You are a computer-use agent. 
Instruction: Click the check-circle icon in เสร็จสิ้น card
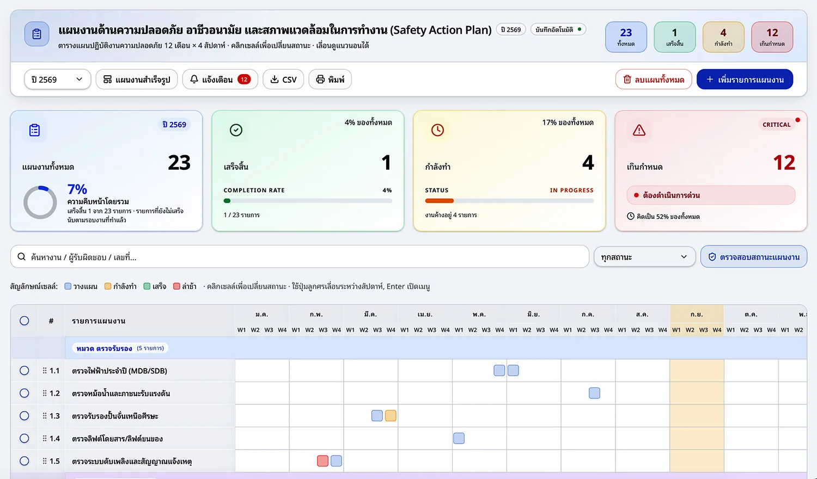[x=236, y=130]
